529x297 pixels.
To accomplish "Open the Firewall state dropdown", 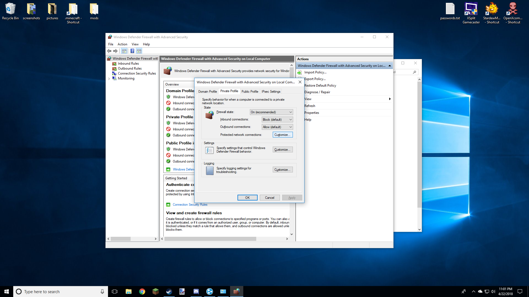I will pos(271,112).
